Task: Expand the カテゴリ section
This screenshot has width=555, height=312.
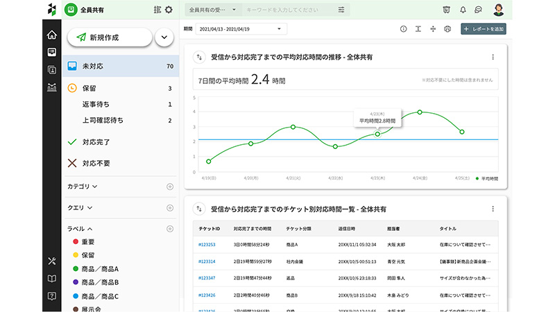Action: 83,187
